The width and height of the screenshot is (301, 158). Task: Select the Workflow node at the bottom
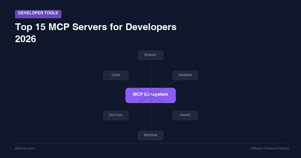pyautogui.click(x=150, y=135)
